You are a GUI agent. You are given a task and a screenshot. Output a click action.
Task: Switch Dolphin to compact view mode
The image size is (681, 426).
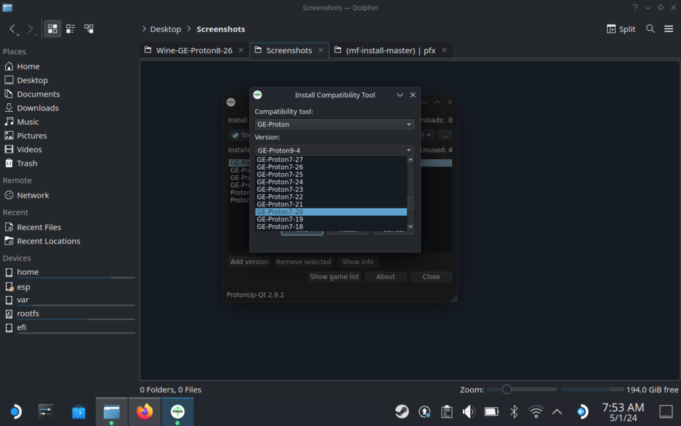(70, 29)
